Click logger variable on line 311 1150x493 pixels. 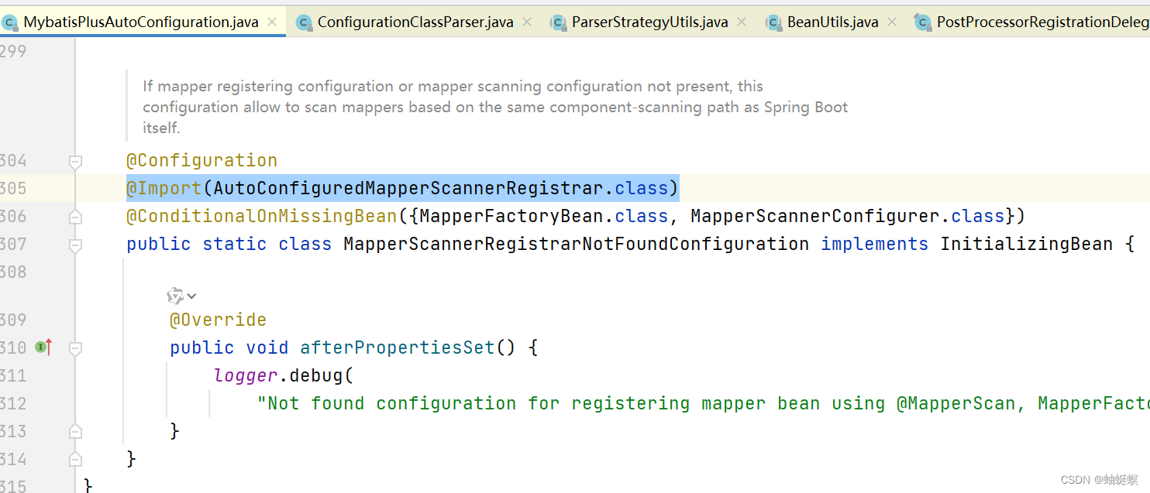246,375
